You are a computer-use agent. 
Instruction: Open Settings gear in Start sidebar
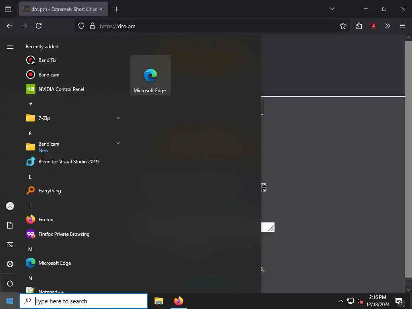point(10,264)
